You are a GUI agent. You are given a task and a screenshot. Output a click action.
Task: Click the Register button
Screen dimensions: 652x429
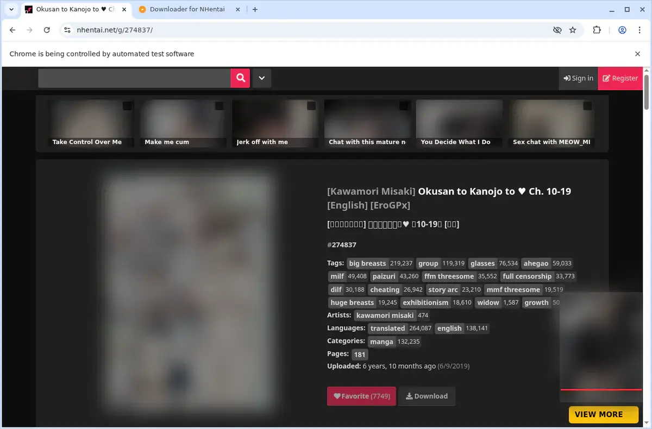coord(620,78)
